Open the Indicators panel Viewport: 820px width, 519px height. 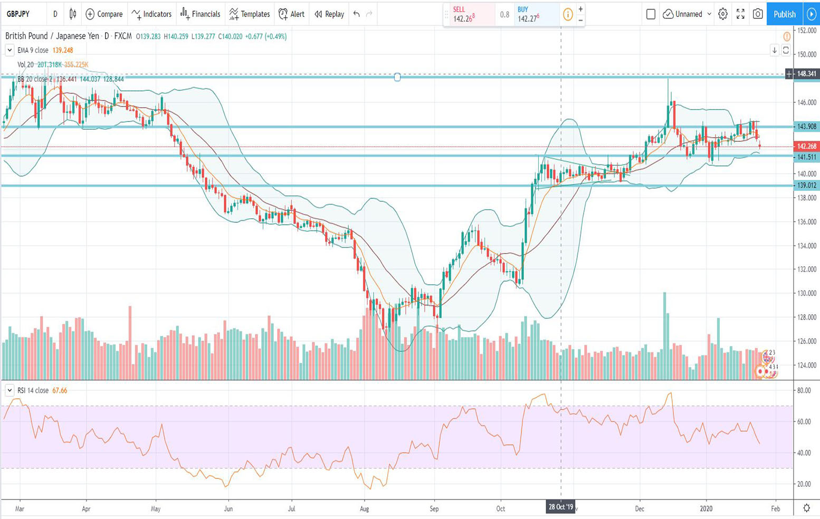152,14
